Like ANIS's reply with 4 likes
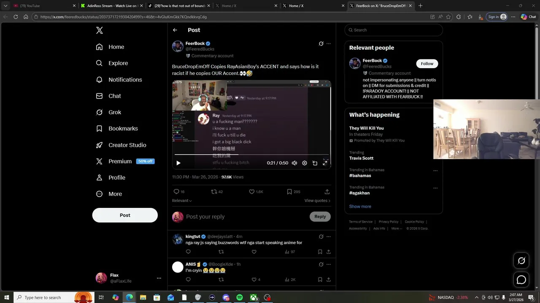The height and width of the screenshot is (303, 540). pos(256,279)
